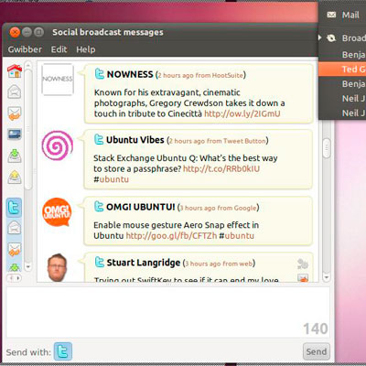Open the received messages green arrow icon
Screen dimensions: 366x366
(15, 156)
